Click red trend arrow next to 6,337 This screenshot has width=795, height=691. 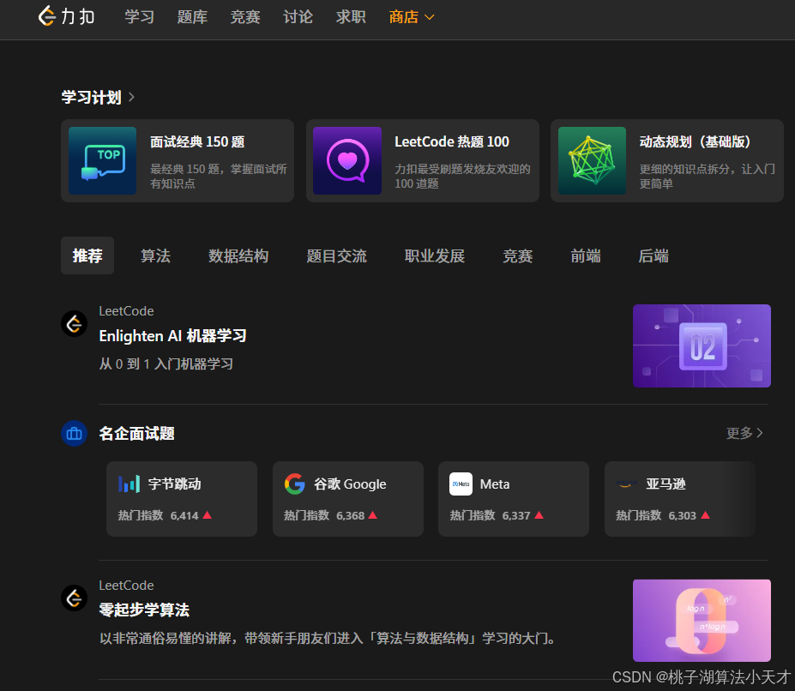[x=539, y=515]
